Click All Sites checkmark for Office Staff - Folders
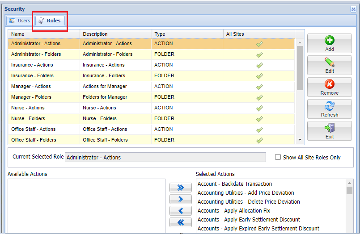 tap(259, 140)
